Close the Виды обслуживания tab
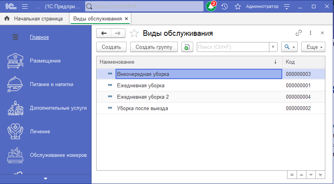The width and height of the screenshot is (334, 184). 126,18
